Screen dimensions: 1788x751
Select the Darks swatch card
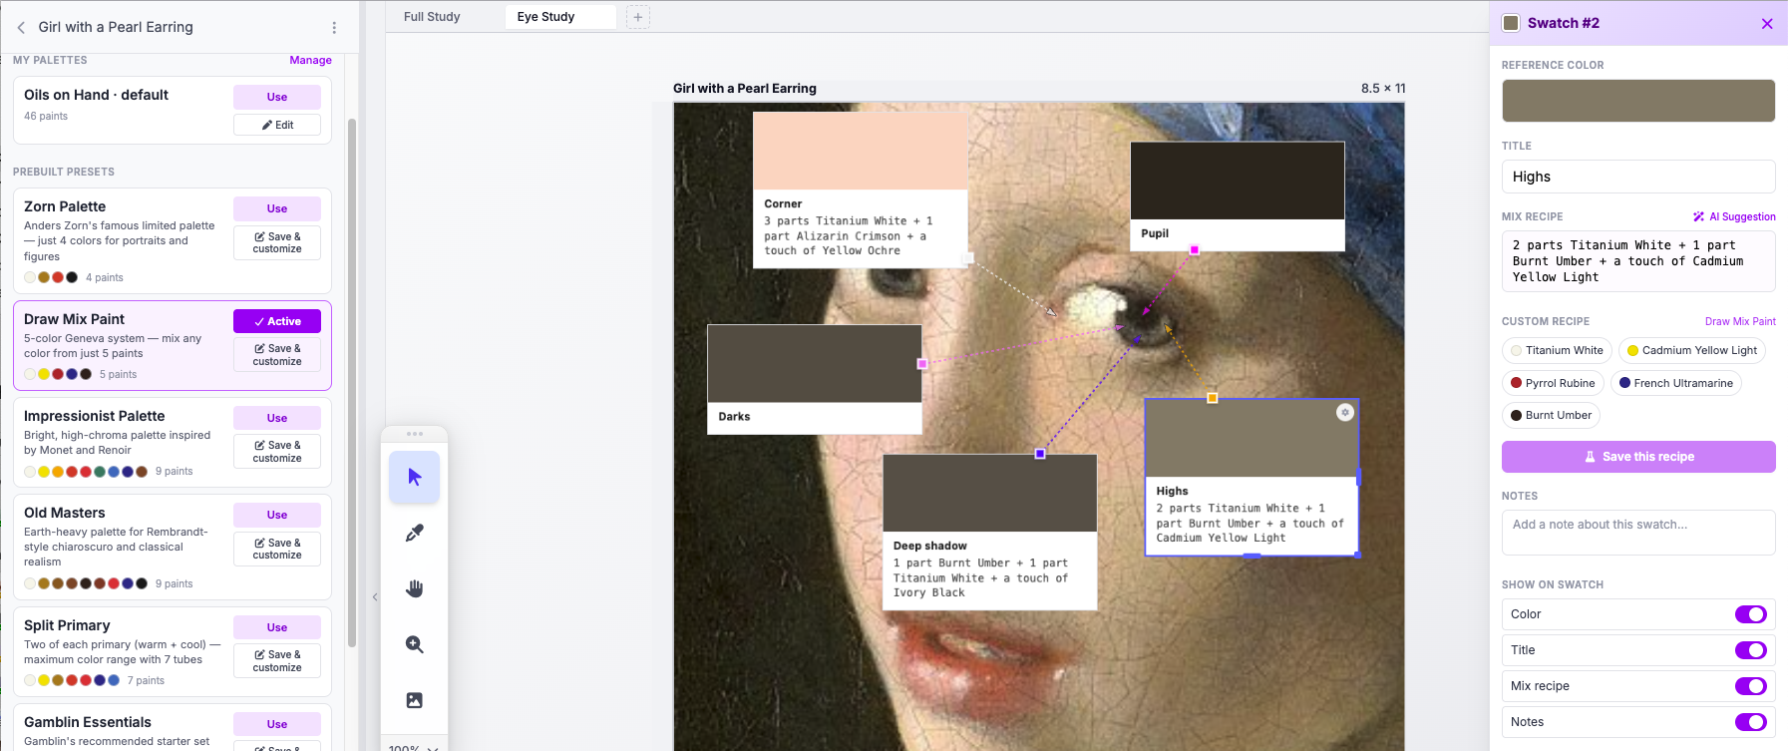(815, 379)
